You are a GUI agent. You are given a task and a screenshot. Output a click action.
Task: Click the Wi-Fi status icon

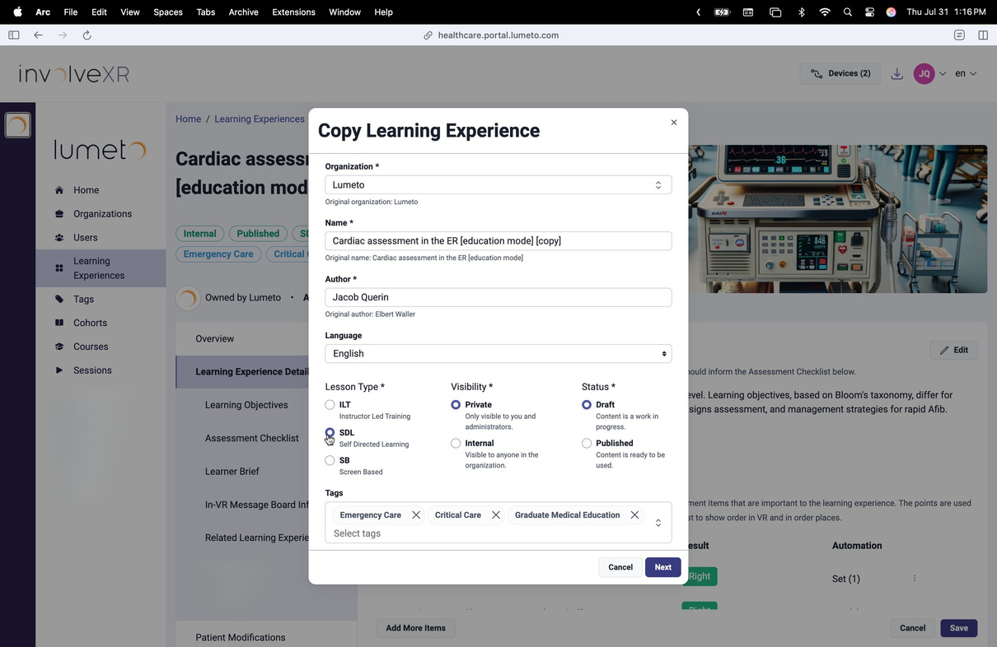(825, 12)
